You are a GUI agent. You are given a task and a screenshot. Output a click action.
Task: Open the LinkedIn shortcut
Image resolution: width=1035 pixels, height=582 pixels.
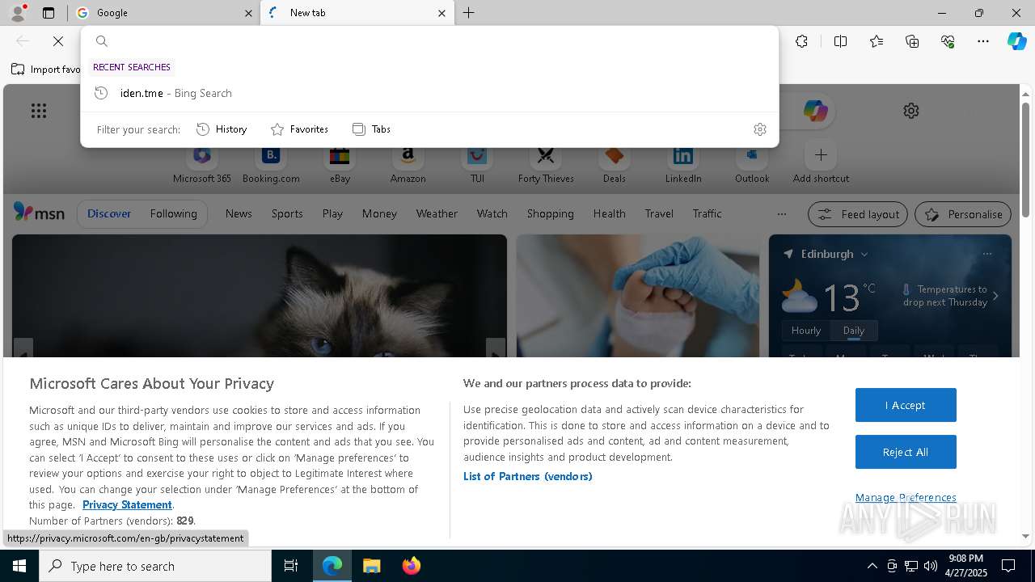(x=683, y=166)
